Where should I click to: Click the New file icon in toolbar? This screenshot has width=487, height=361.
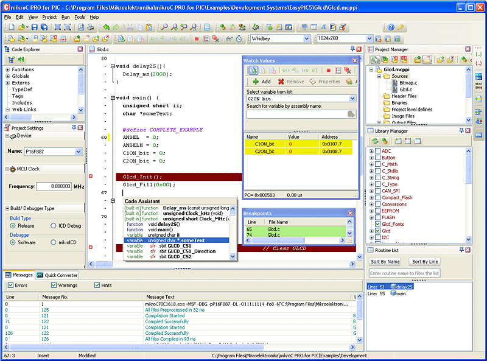12,27
